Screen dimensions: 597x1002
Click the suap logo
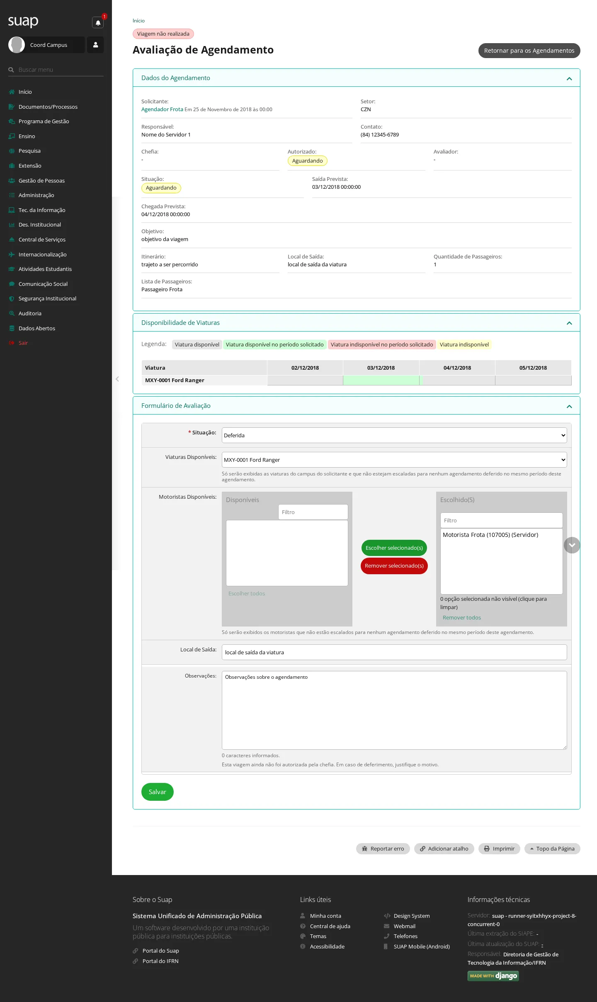(x=23, y=21)
